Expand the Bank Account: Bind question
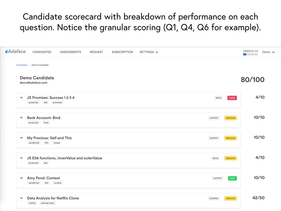The image size is (281, 211). pyautogui.click(x=21, y=118)
